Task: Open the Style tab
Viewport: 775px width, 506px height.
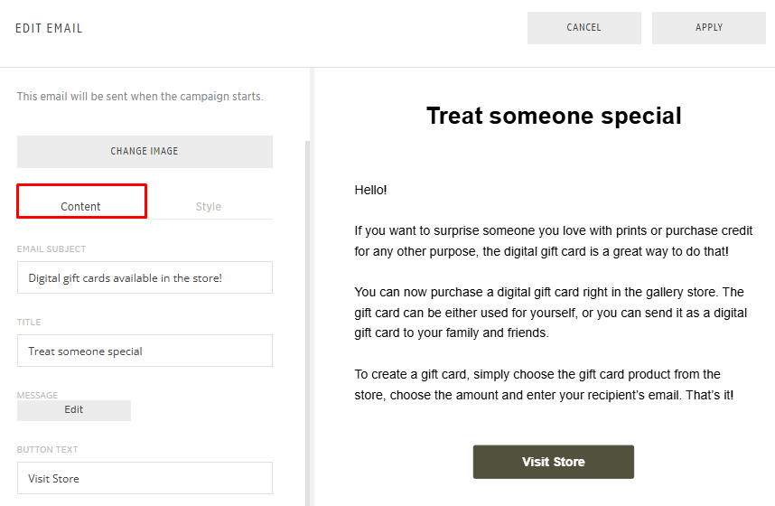Action: tap(209, 206)
